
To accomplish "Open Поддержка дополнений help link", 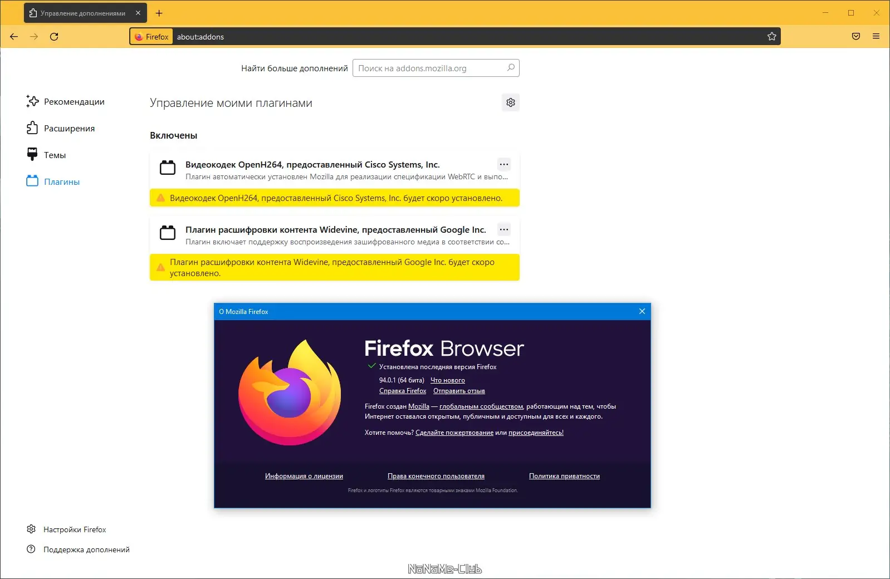I will point(78,549).
